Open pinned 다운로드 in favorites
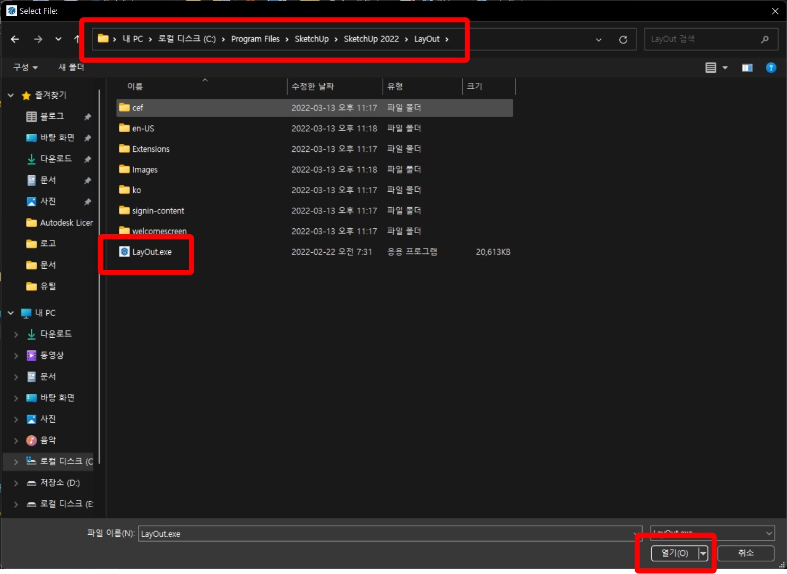This screenshot has width=787, height=574. 56,159
